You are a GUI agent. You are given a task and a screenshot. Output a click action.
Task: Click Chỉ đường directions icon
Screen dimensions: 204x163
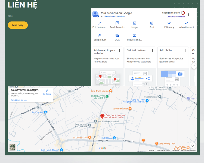pos(47,91)
